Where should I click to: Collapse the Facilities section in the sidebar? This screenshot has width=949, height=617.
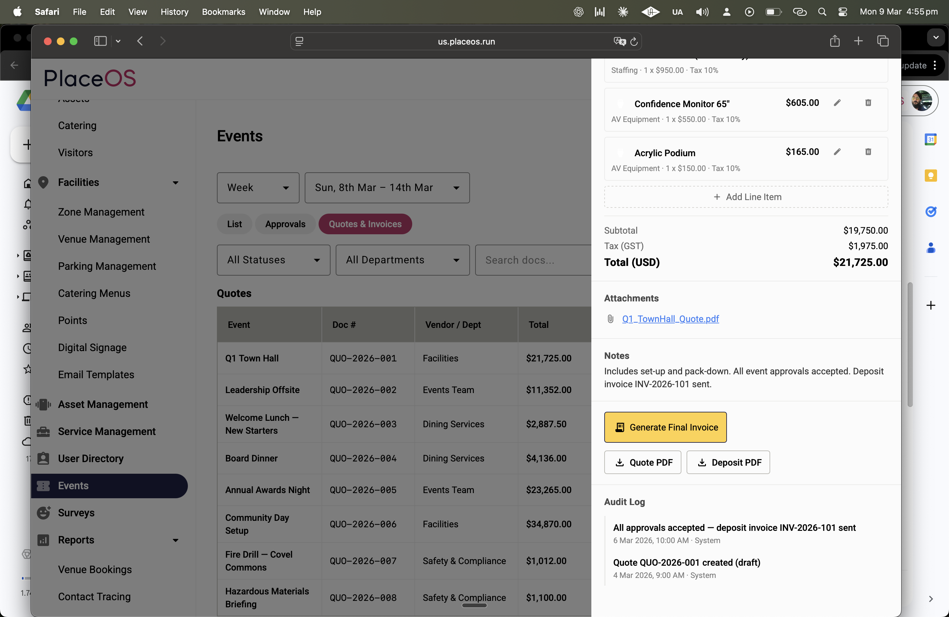[176, 182]
